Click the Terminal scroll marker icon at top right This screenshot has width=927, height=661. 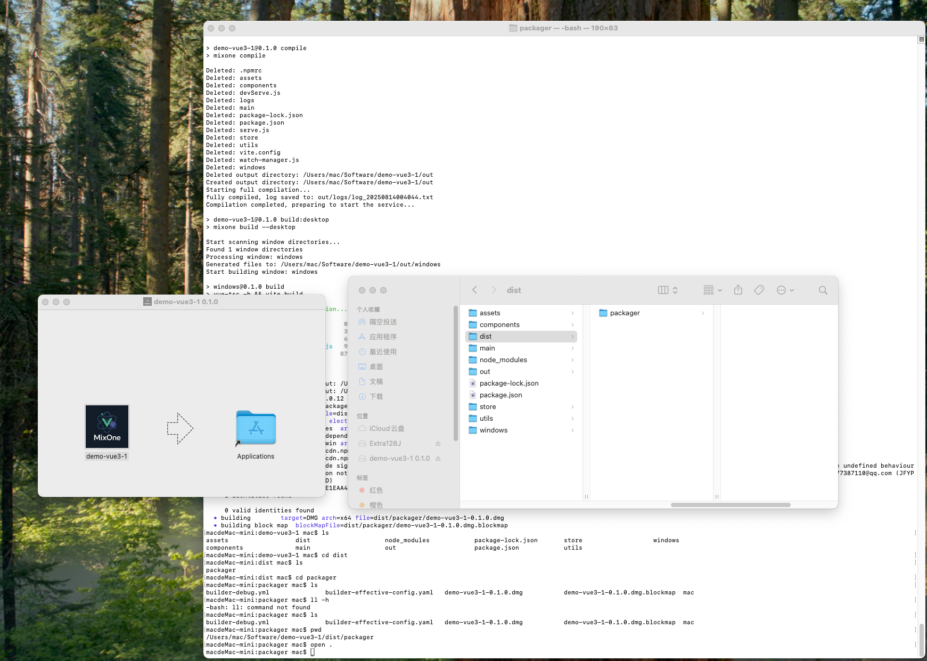tap(921, 39)
